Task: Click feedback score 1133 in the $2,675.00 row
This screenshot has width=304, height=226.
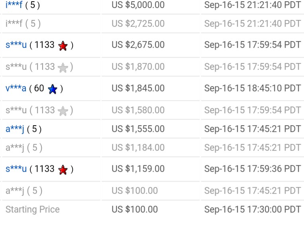Action: (44, 45)
